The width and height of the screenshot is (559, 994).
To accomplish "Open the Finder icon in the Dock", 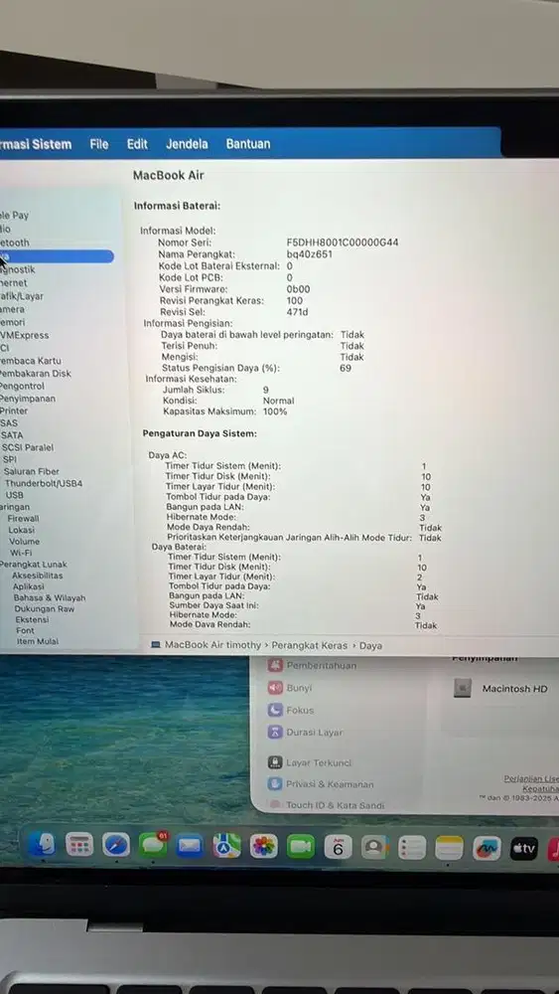I will (43, 844).
